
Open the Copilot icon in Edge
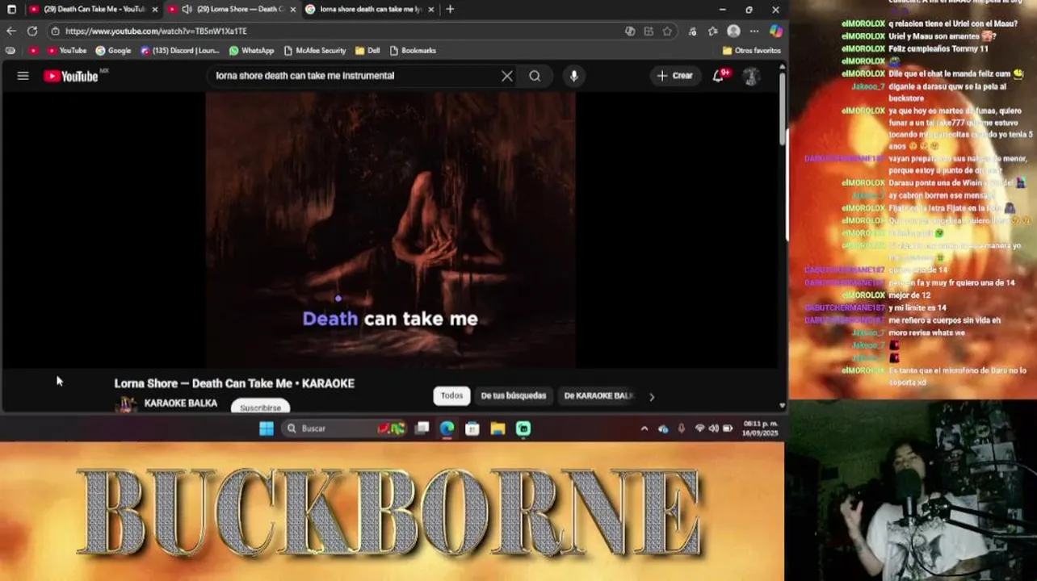pos(775,31)
